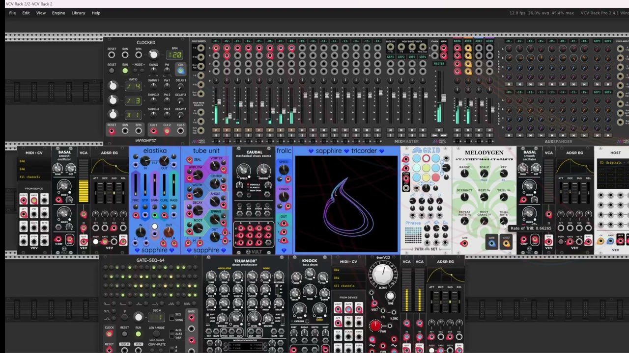The image size is (629, 353).
Task: Click the Clocked SWING master knob
Action: click(153, 71)
